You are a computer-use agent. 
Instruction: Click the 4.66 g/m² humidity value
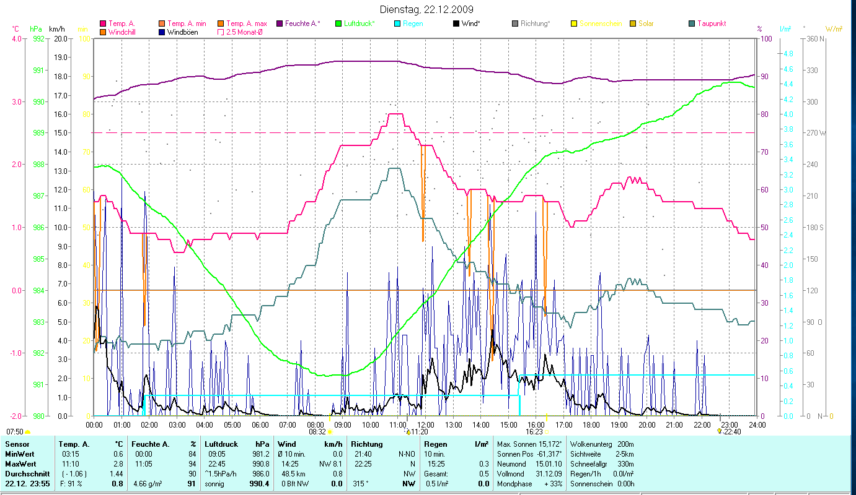coord(148,483)
